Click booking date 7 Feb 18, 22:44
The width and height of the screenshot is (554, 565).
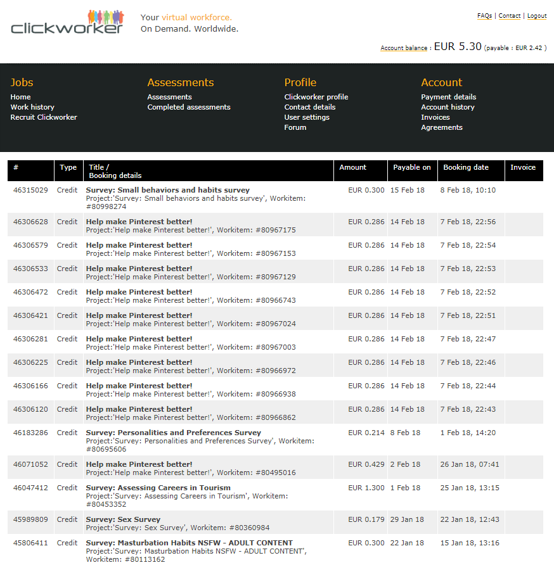pyautogui.click(x=468, y=386)
